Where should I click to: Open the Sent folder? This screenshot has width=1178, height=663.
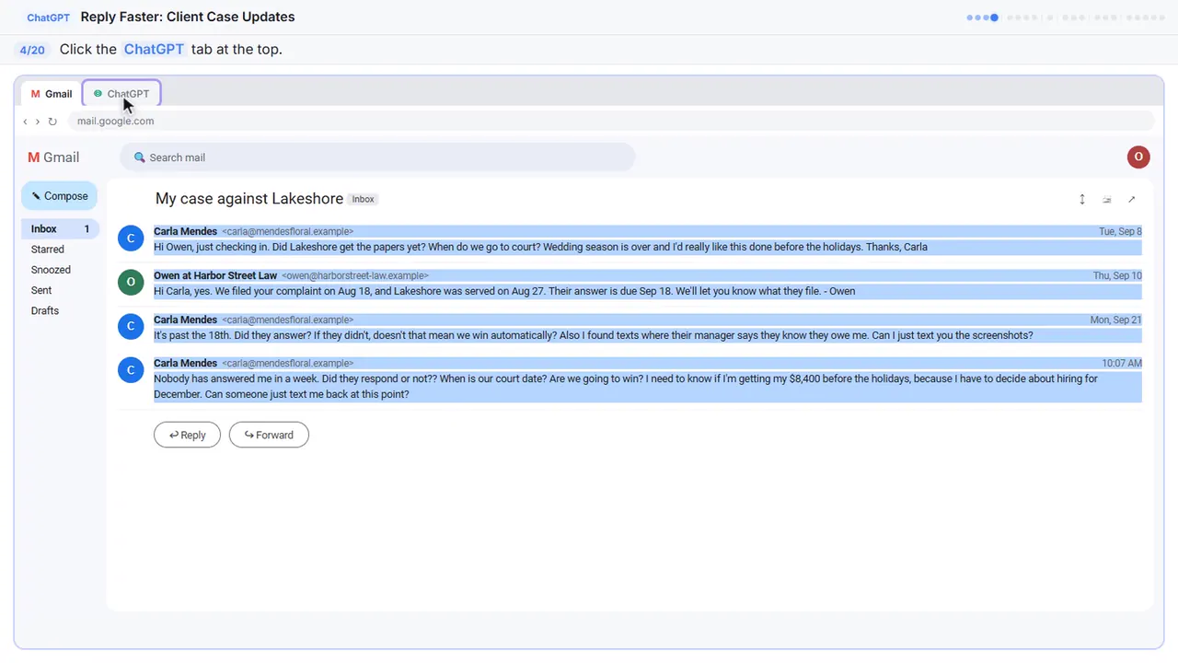pyautogui.click(x=41, y=290)
